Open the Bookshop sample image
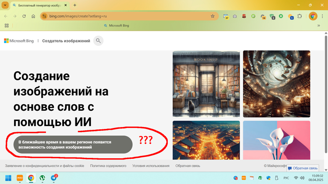Screen dimensions: 328x184 click(206, 84)
